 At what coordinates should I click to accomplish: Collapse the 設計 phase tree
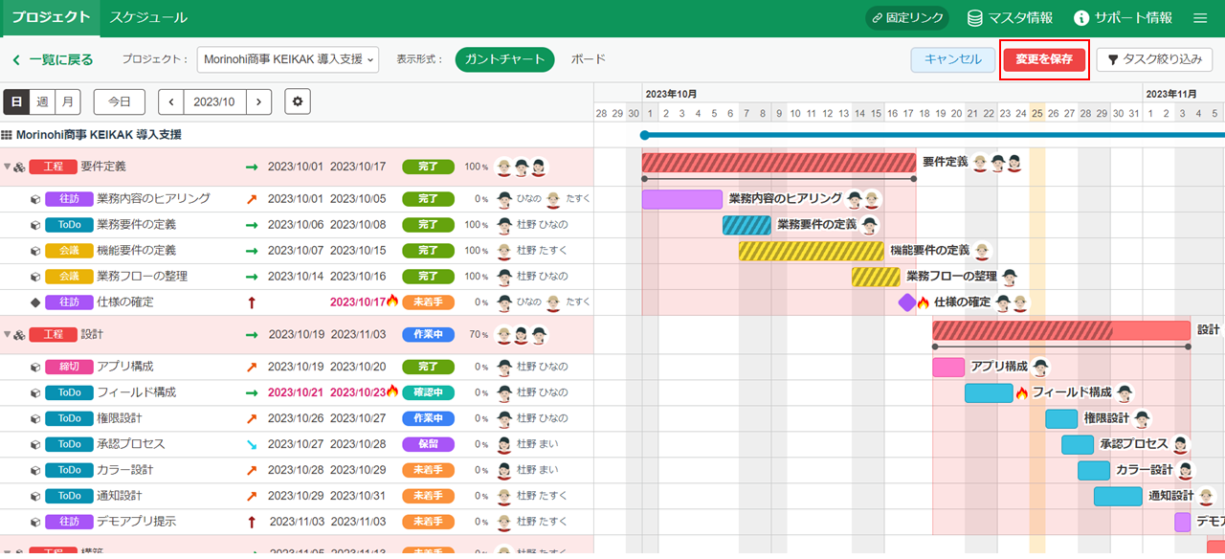(7, 335)
